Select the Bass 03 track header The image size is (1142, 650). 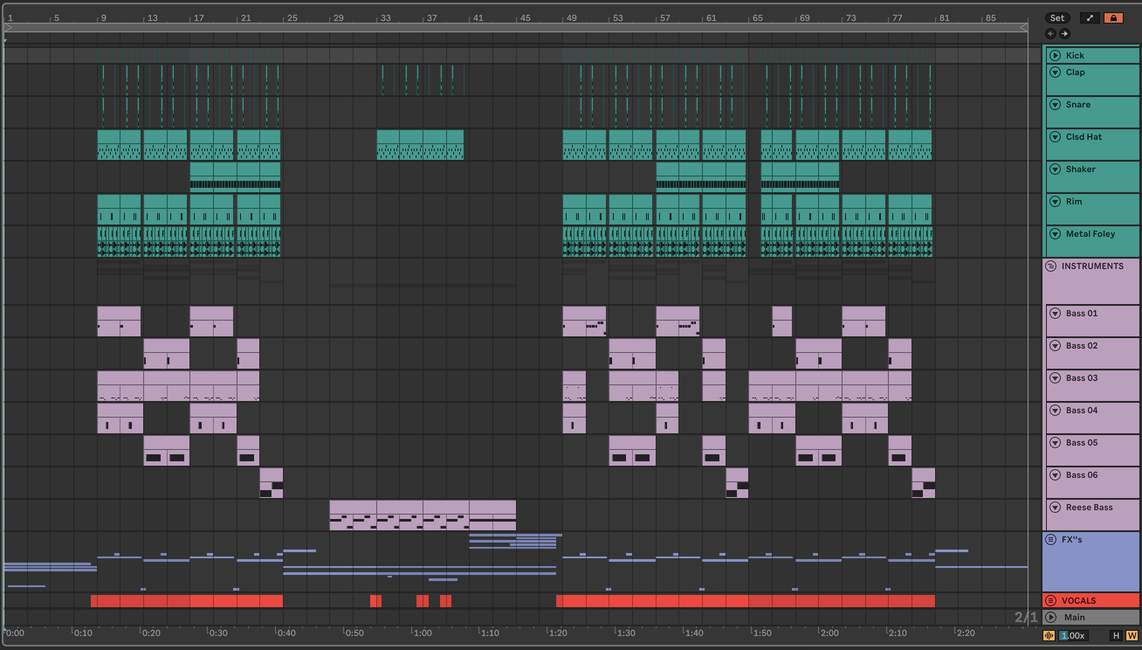[x=1093, y=386]
